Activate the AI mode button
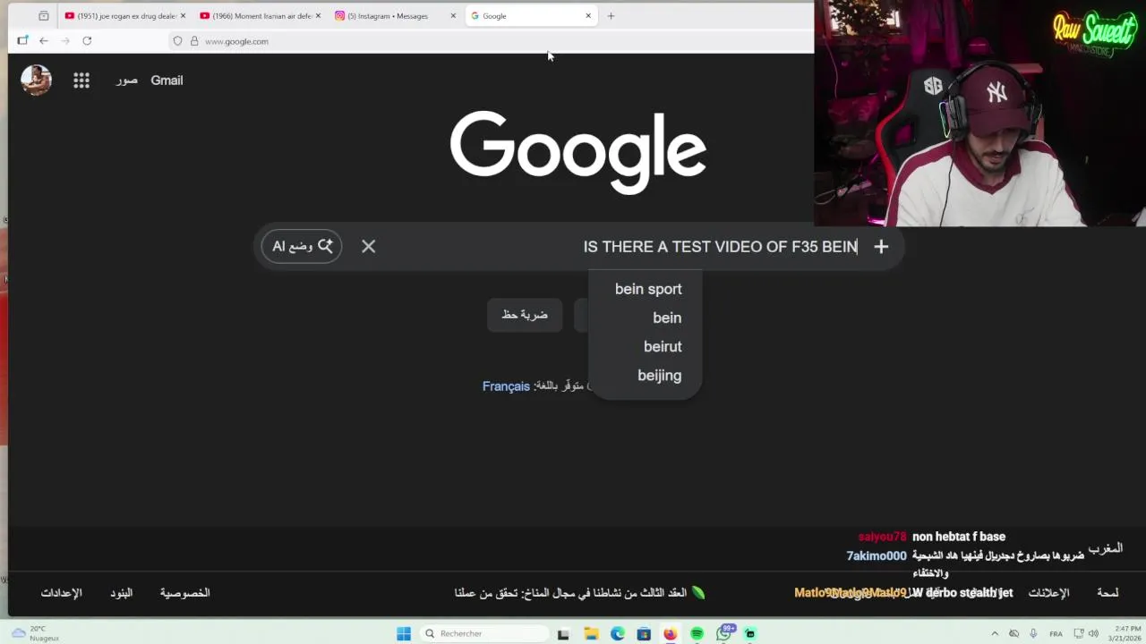 click(302, 246)
